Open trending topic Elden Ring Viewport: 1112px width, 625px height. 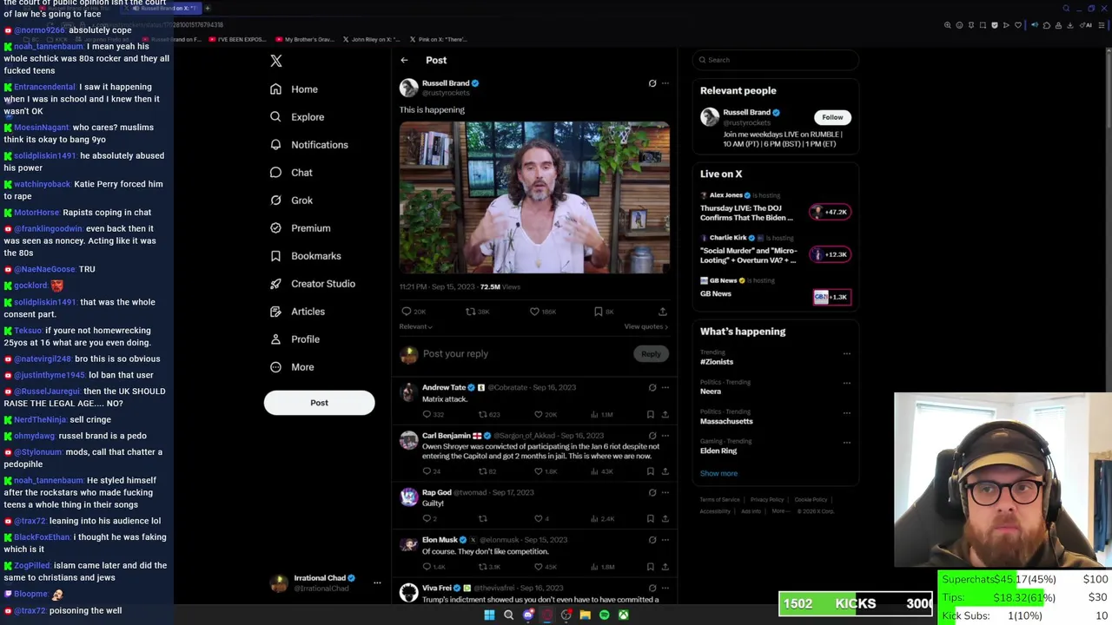tap(718, 451)
